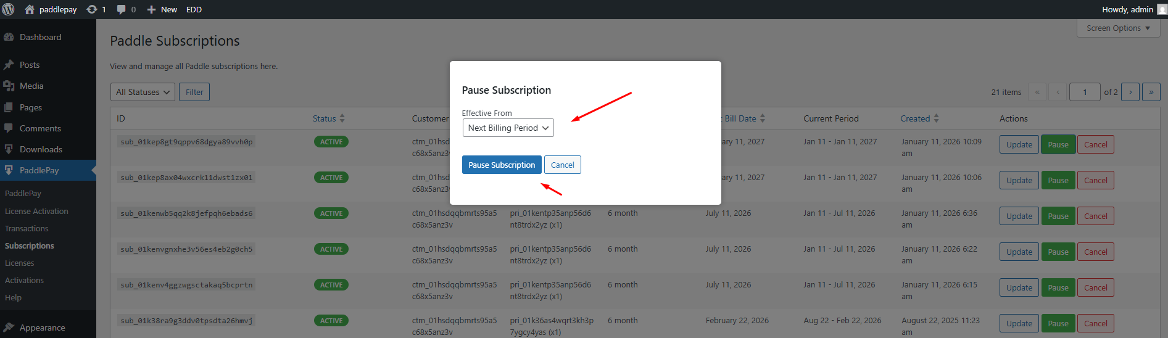
Task: Open the Subscriptions submenu item
Action: [x=30, y=245]
